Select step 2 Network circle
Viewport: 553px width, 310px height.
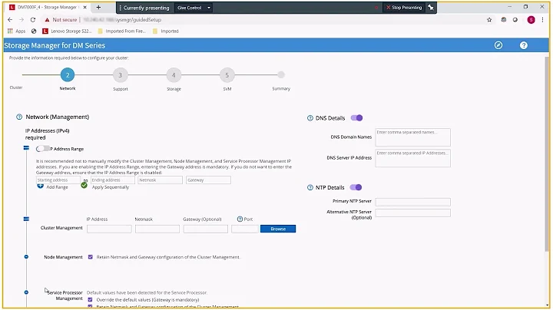(x=68, y=74)
